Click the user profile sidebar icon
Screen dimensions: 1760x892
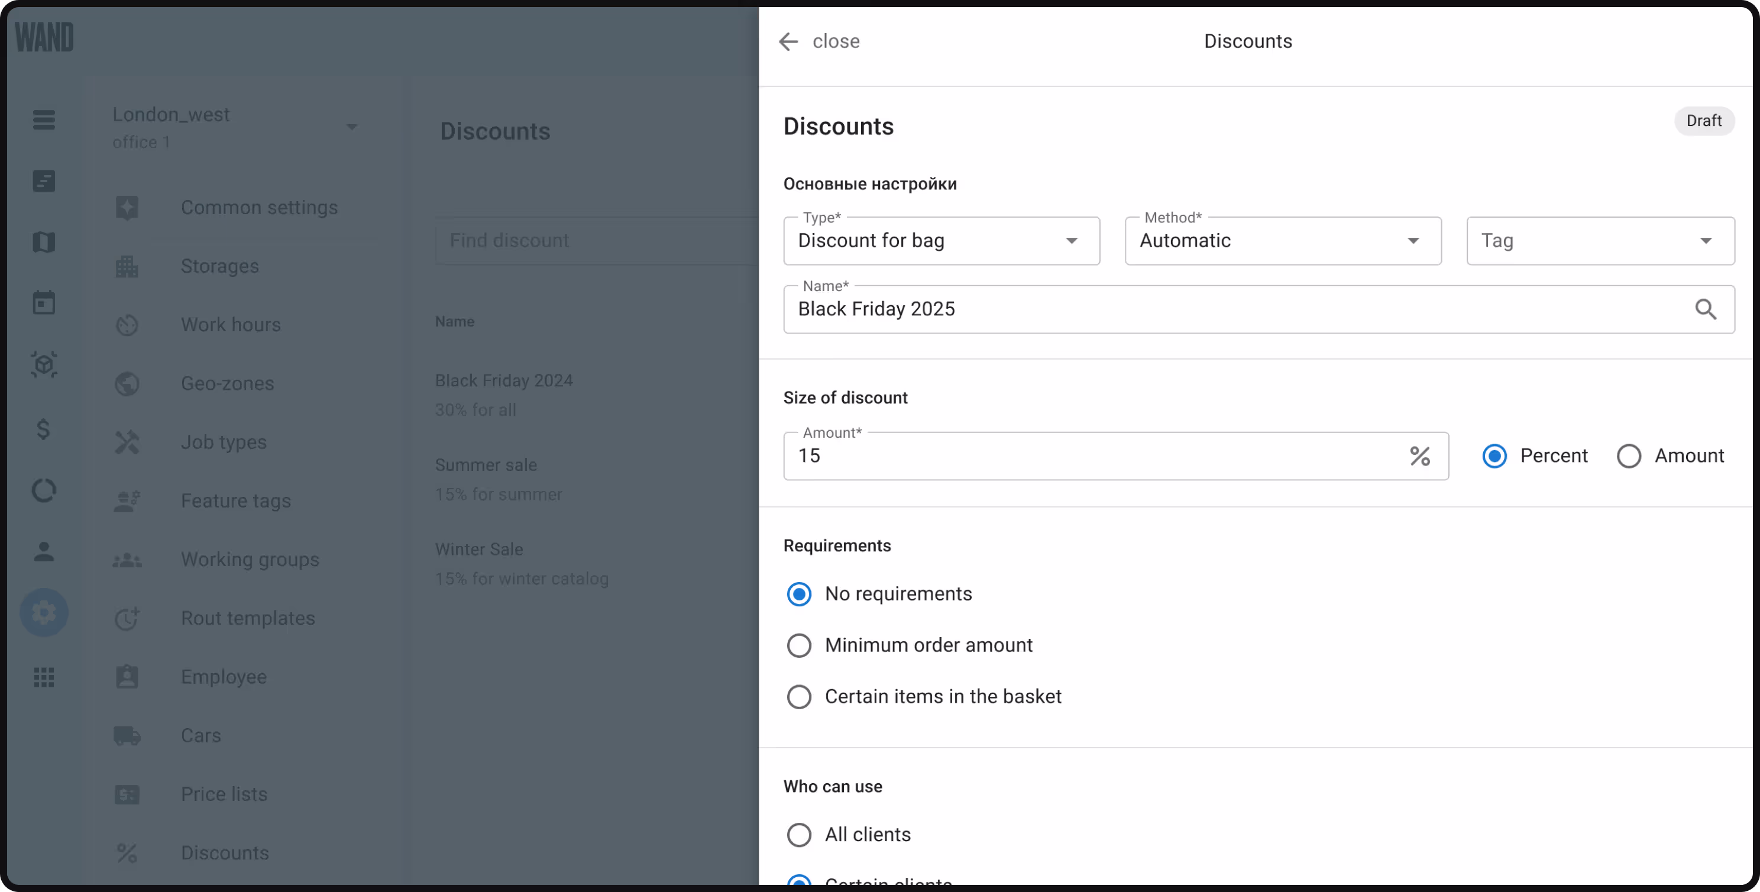(44, 551)
